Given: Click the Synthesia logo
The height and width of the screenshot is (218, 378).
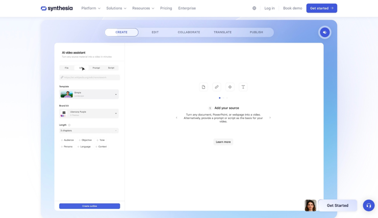Looking at the screenshot, I should pyautogui.click(x=57, y=8).
